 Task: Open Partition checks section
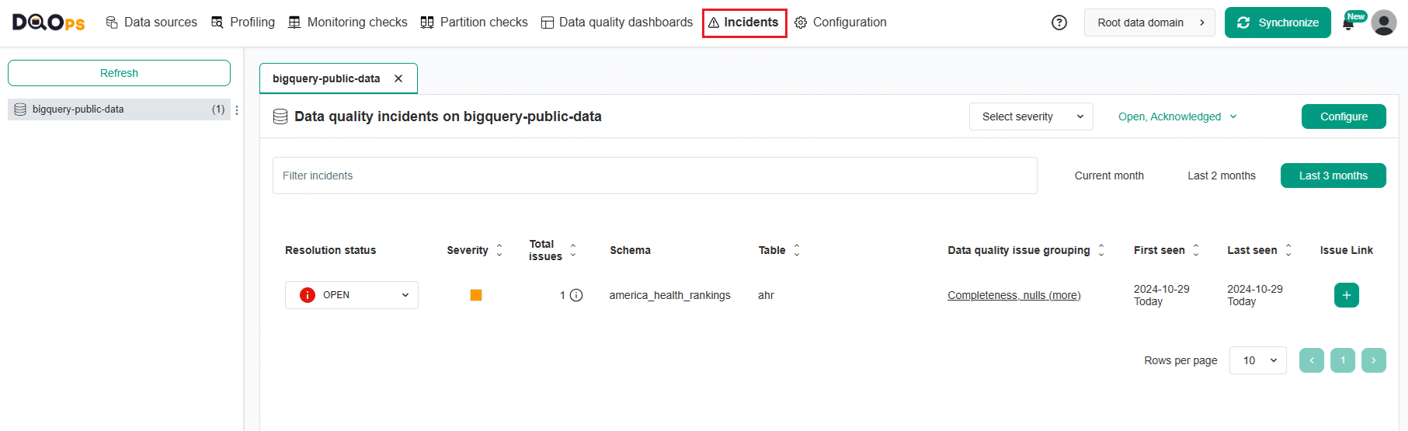click(474, 23)
